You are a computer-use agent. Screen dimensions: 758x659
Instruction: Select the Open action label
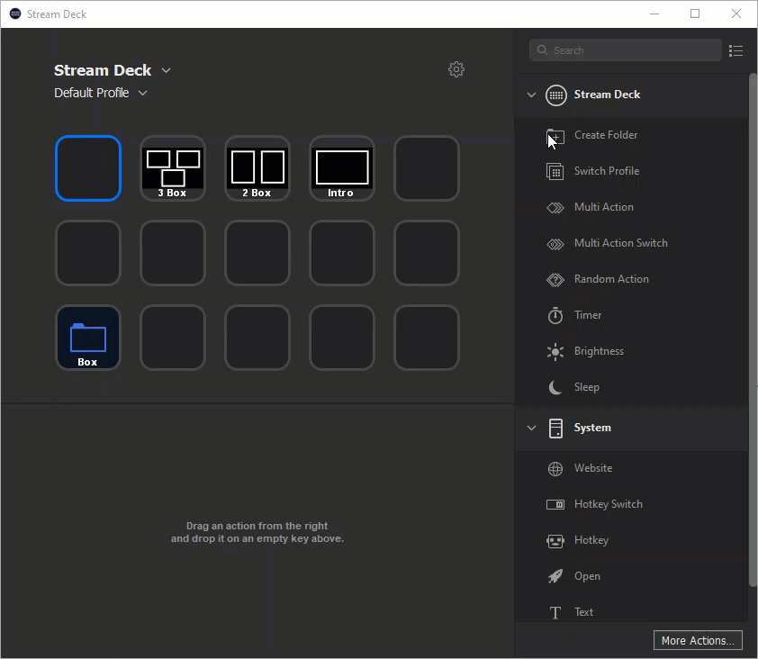(x=587, y=576)
